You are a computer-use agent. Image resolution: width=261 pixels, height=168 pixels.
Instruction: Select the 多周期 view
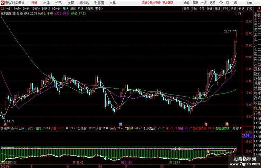[x=89, y=9]
